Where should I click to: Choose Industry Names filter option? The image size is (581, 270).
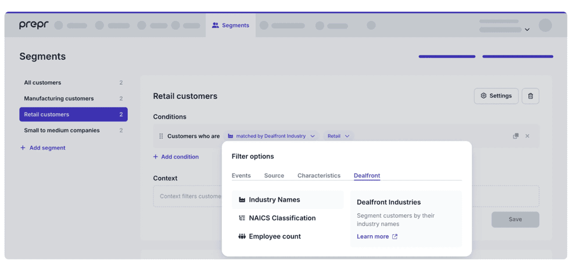coord(288,200)
